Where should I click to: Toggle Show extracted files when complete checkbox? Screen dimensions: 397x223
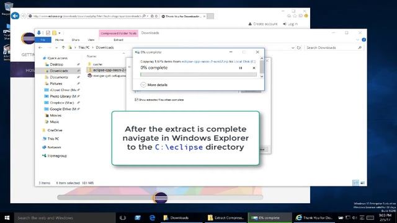136,100
